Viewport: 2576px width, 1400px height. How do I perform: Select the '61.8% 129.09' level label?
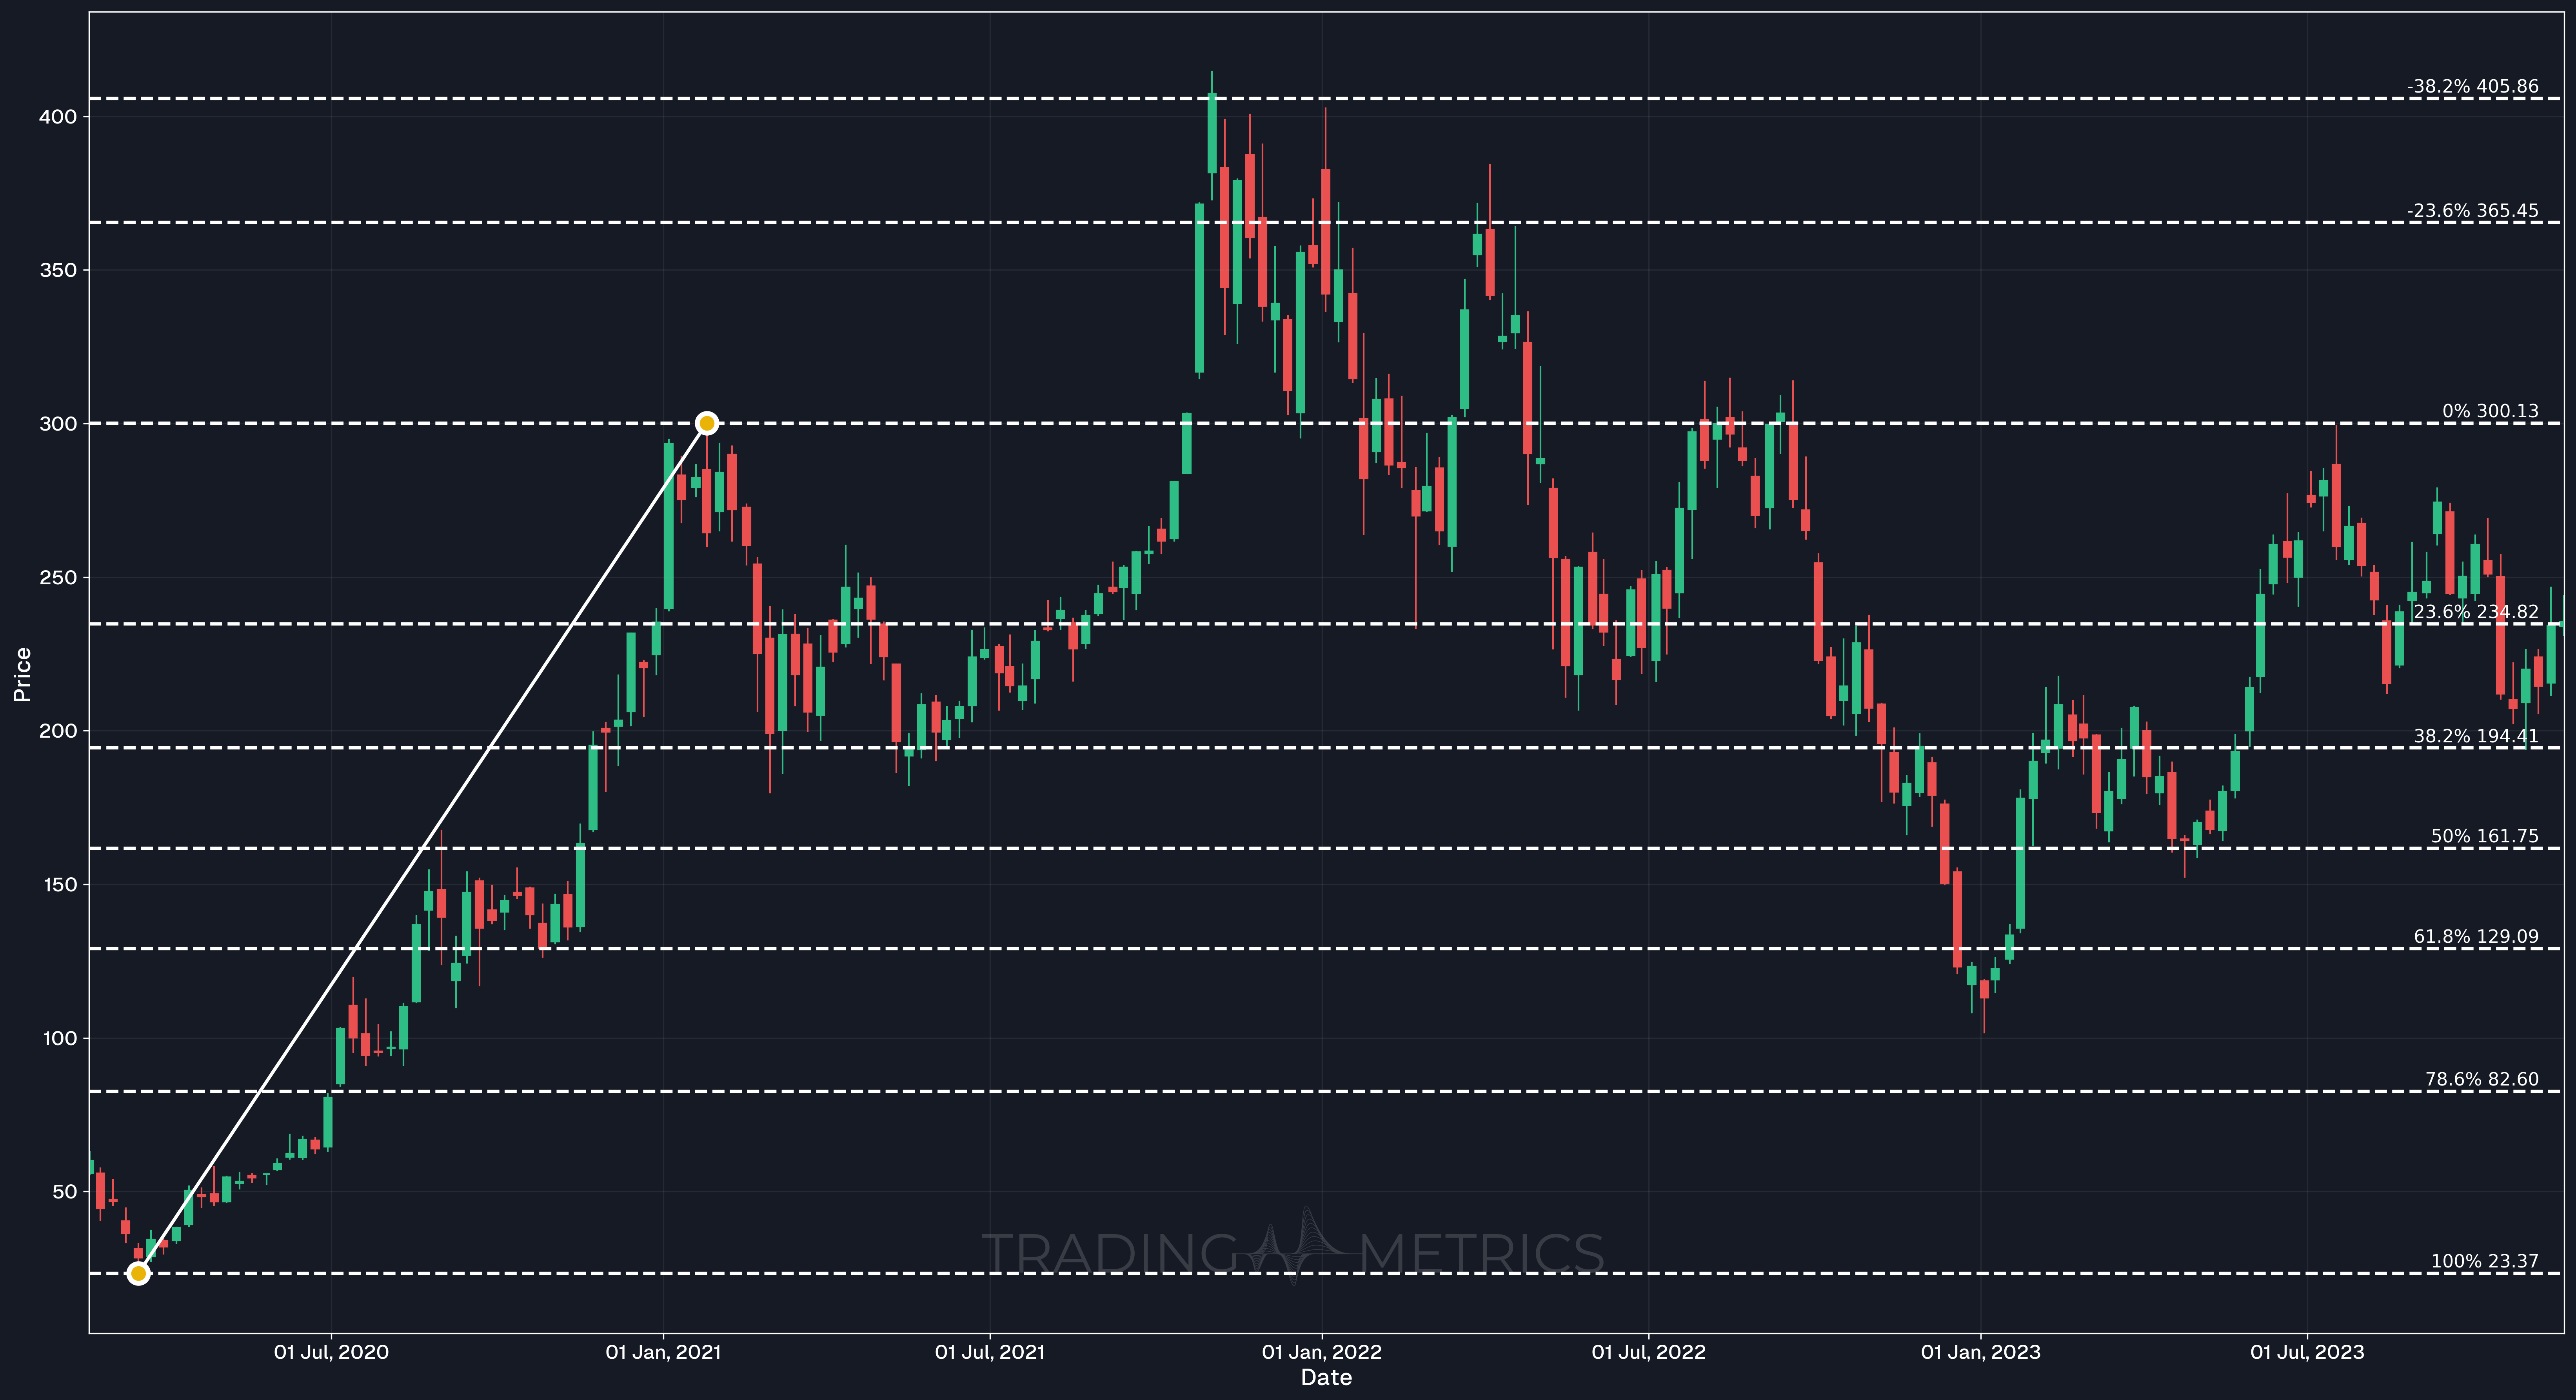point(2476,937)
